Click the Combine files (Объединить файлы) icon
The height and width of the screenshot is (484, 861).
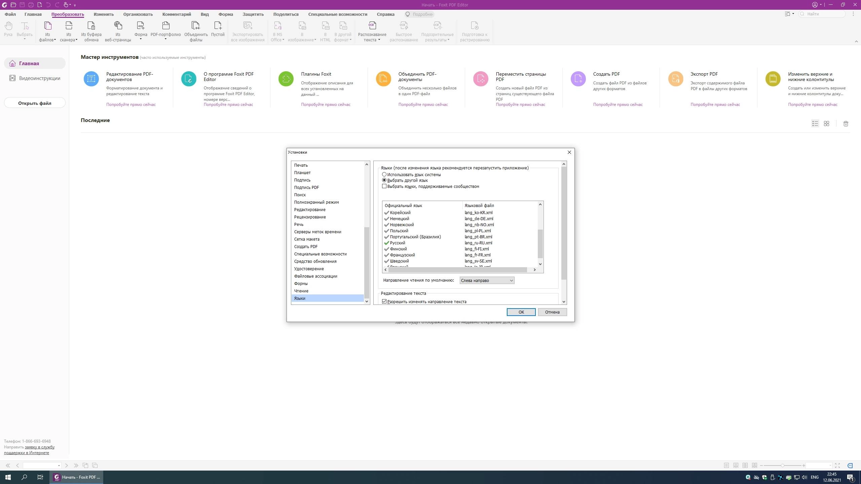[x=196, y=26]
